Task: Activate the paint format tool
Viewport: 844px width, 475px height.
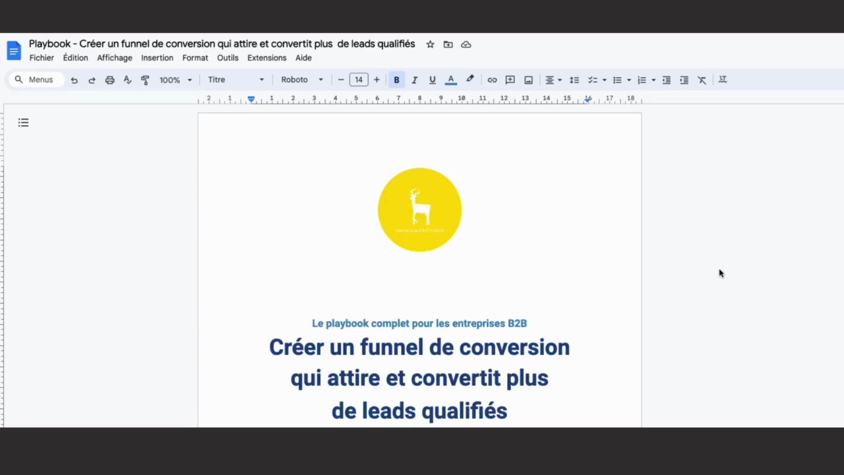Action: [145, 80]
